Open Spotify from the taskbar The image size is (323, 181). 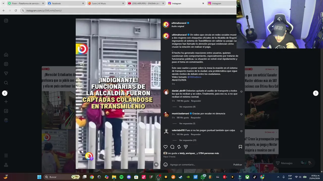(x=121, y=177)
